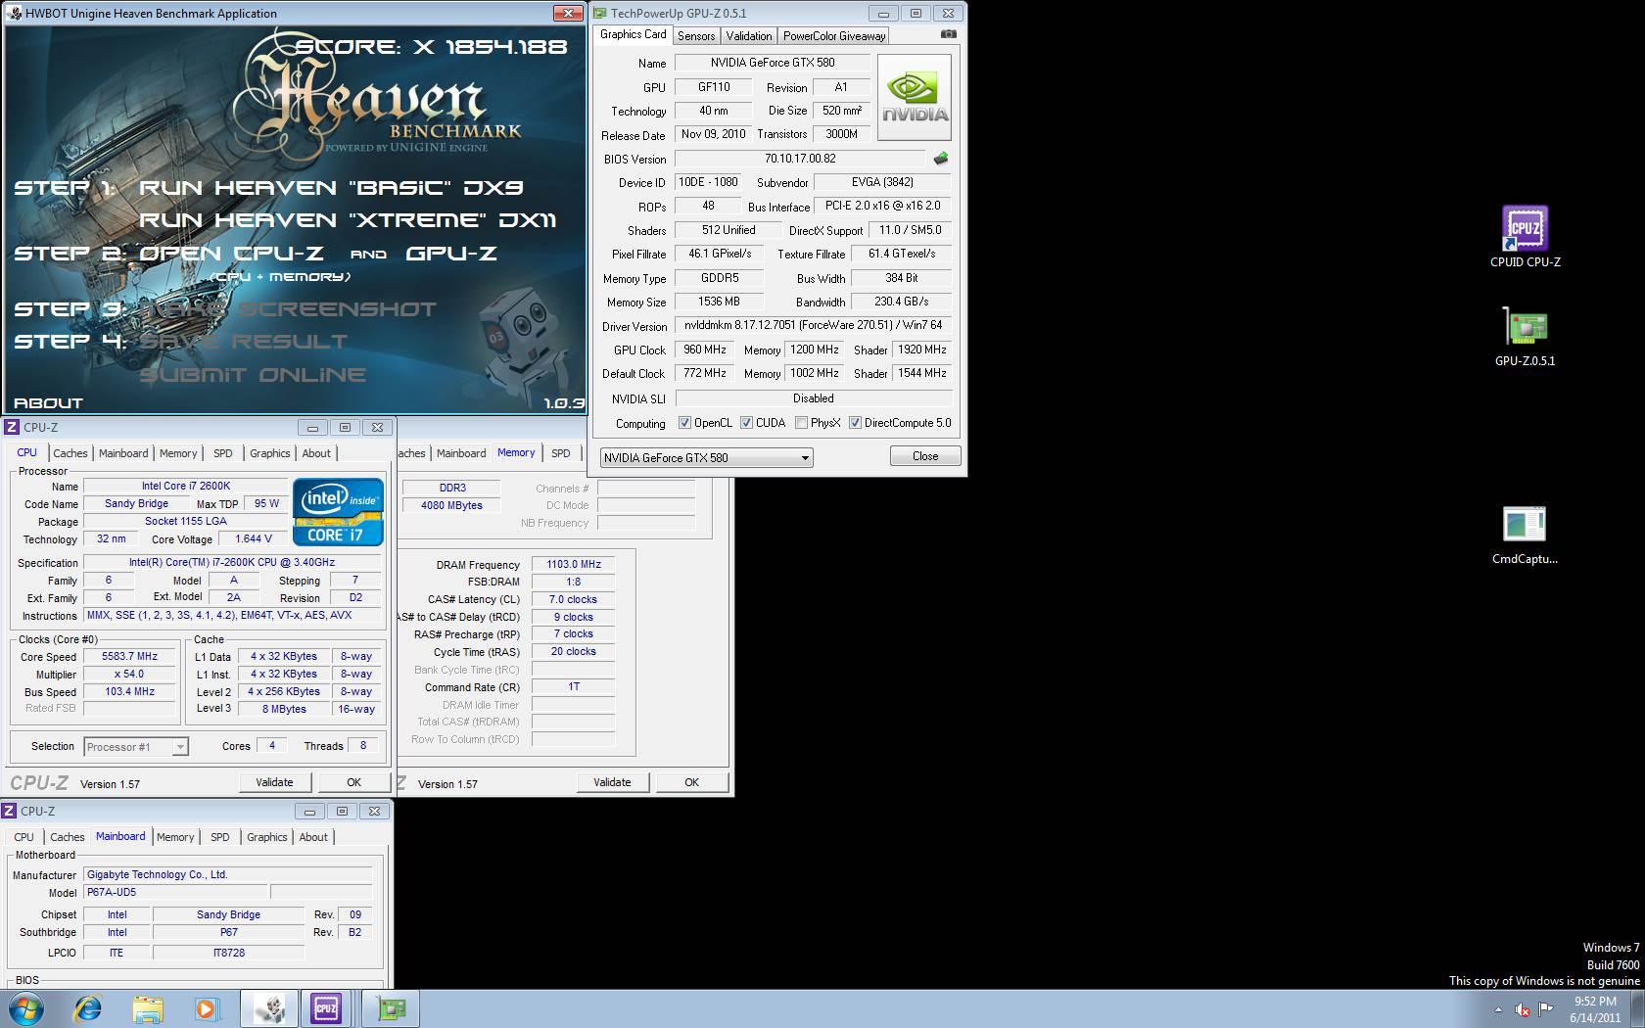Open Graphics tab in top CPU-Z window
Viewport: 1645px width, 1028px height.
(x=270, y=453)
